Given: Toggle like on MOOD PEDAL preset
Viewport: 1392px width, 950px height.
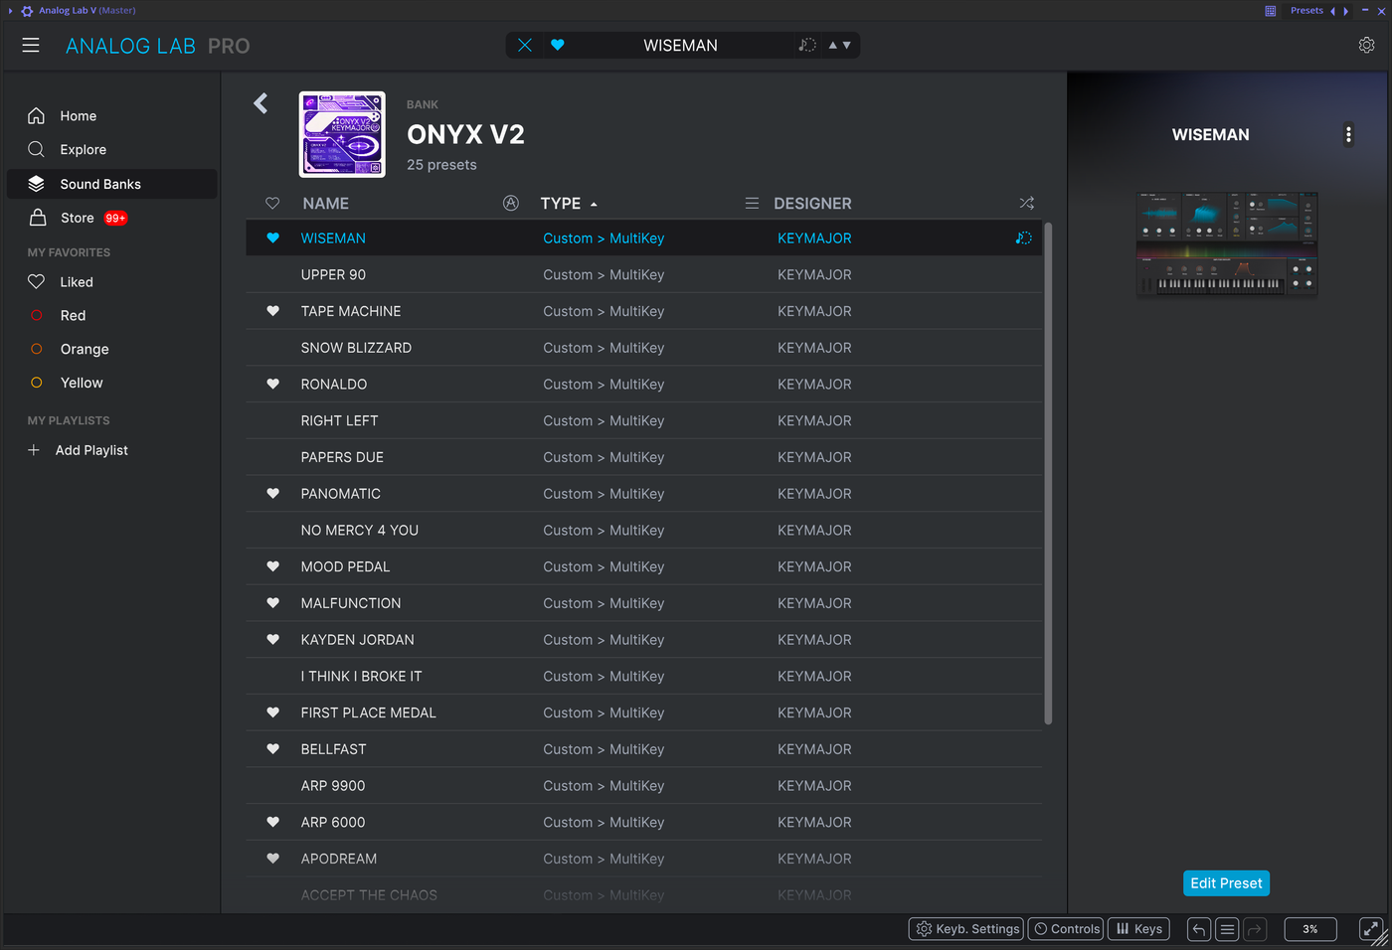Looking at the screenshot, I should [272, 566].
